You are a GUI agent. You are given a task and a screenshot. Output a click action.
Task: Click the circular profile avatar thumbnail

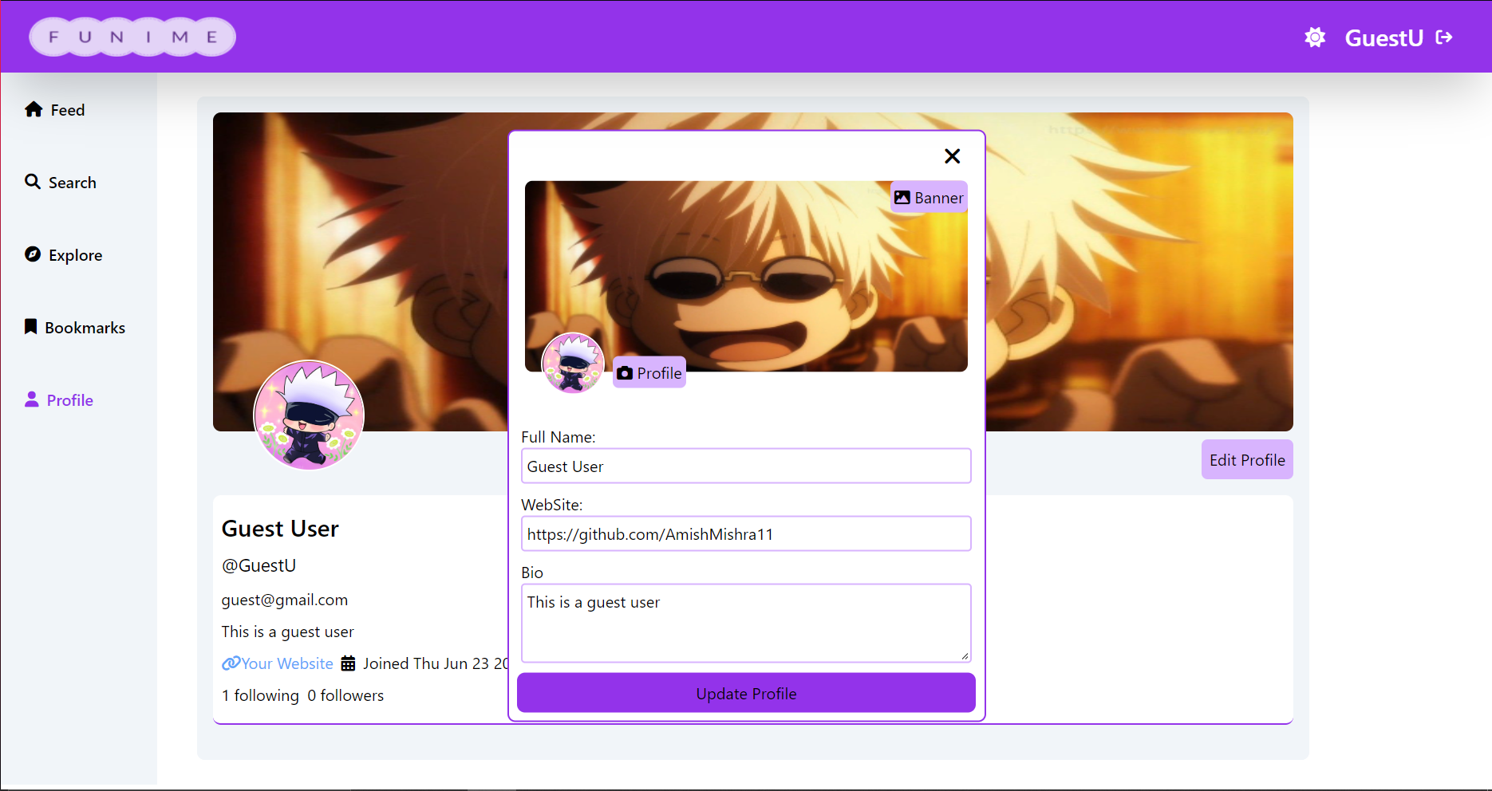pyautogui.click(x=573, y=363)
